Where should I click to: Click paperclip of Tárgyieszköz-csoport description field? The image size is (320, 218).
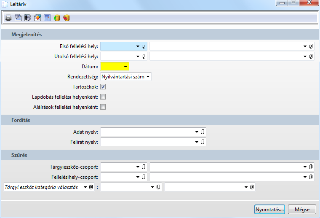click(x=311, y=167)
